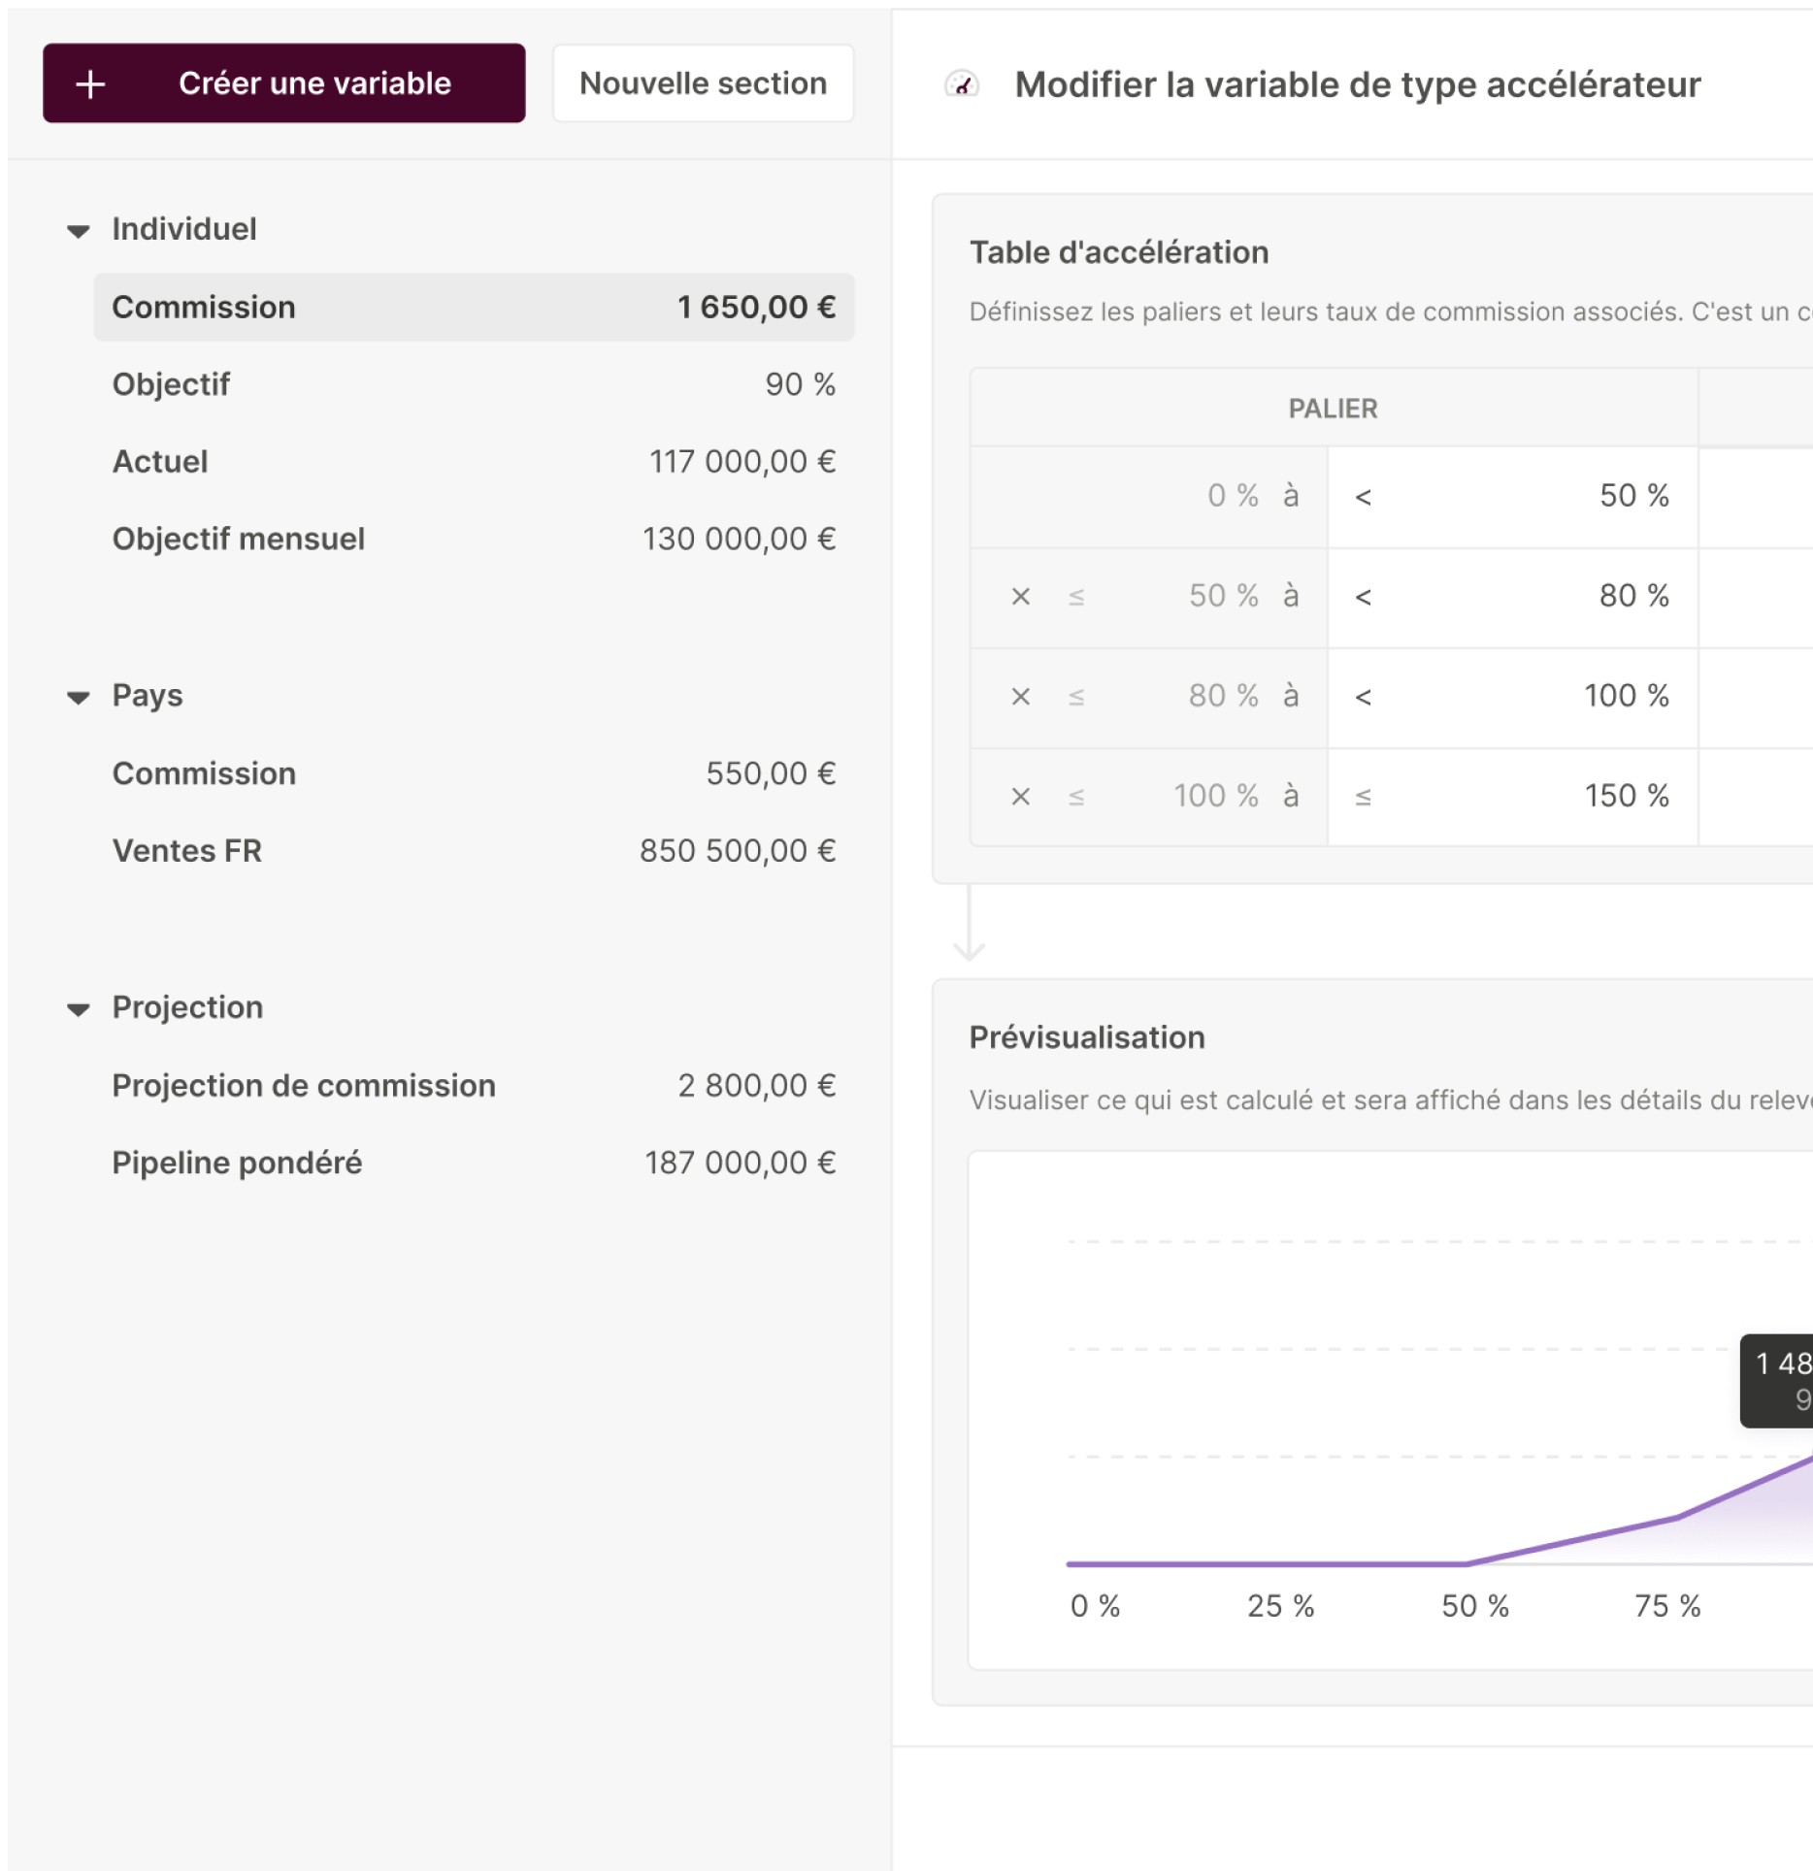Open the Pipeline pondéré variable
This screenshot has height=1871, width=1813.
(x=474, y=1163)
